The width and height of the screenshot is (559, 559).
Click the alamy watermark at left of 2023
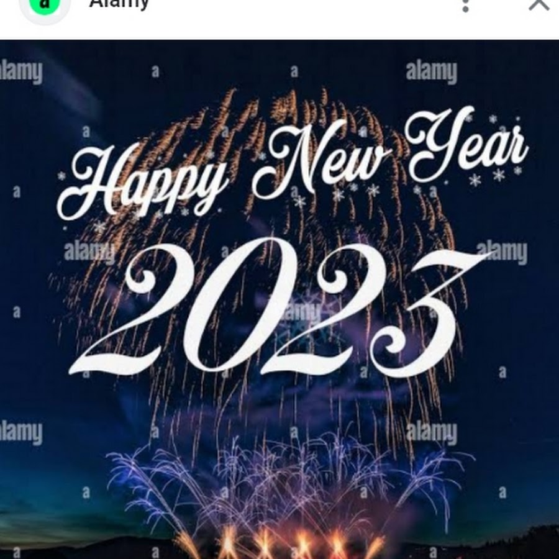(89, 252)
